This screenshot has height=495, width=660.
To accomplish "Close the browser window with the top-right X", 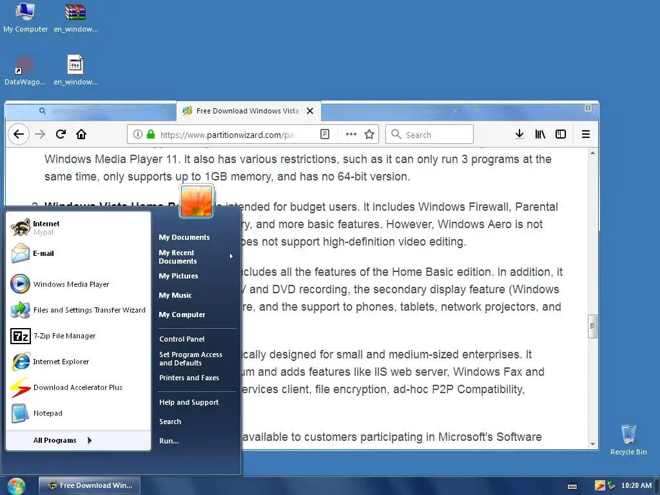I will tap(588, 108).
